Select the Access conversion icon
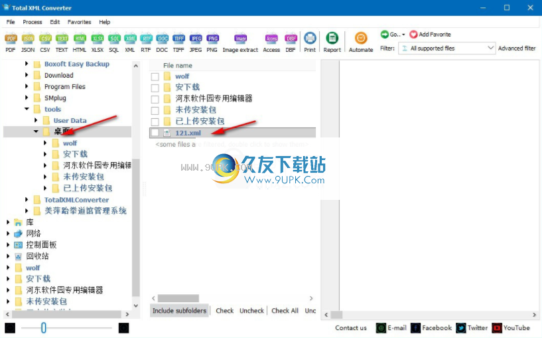 point(271,42)
